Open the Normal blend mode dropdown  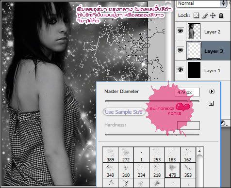[202, 3]
